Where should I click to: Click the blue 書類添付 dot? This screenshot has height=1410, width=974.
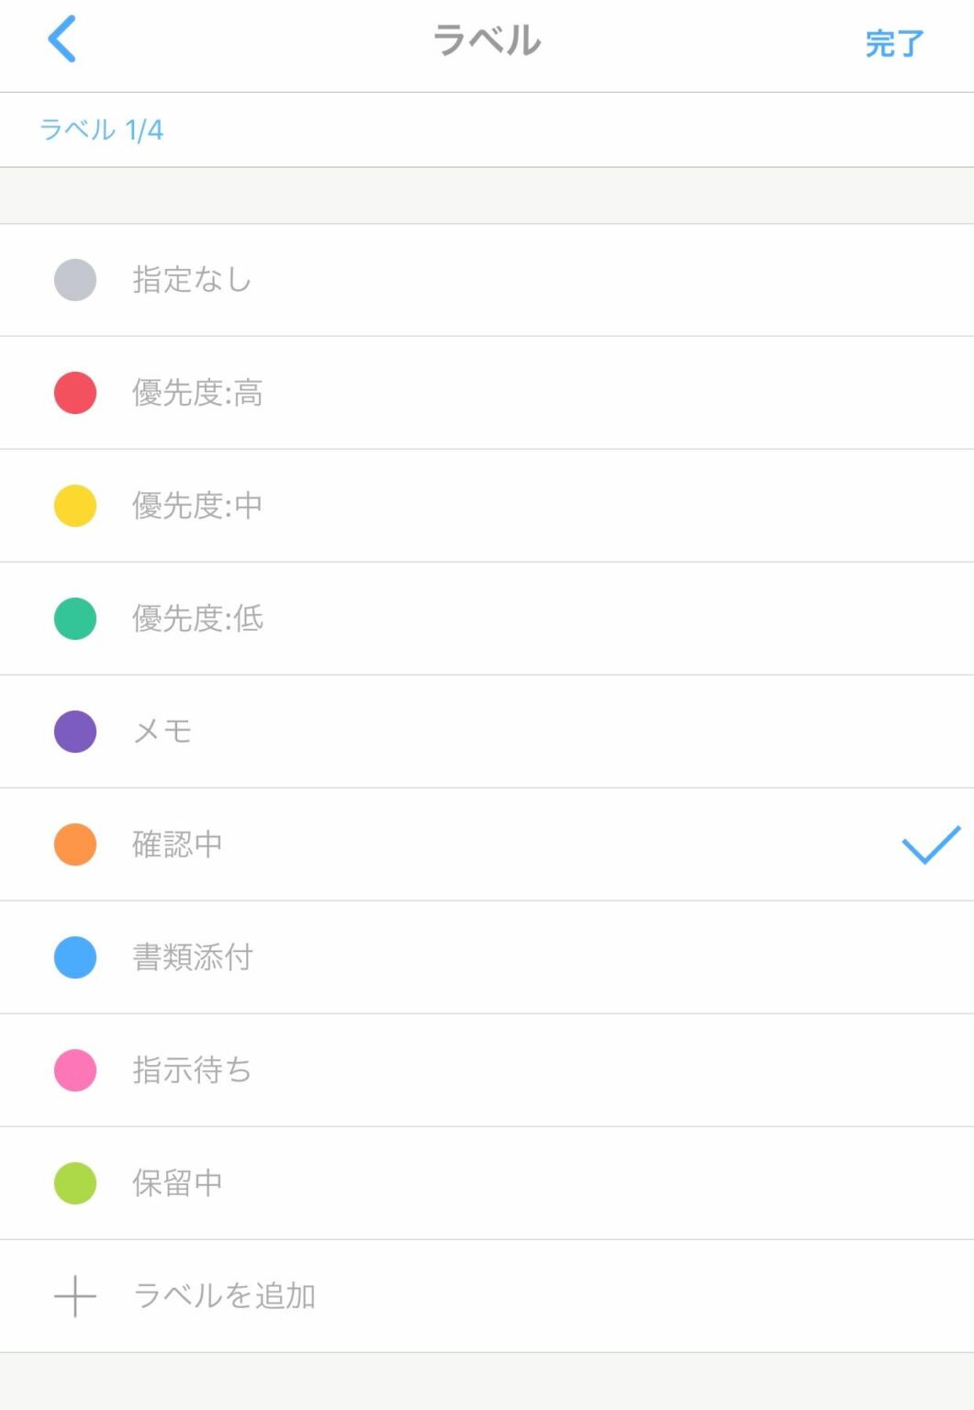pos(75,957)
